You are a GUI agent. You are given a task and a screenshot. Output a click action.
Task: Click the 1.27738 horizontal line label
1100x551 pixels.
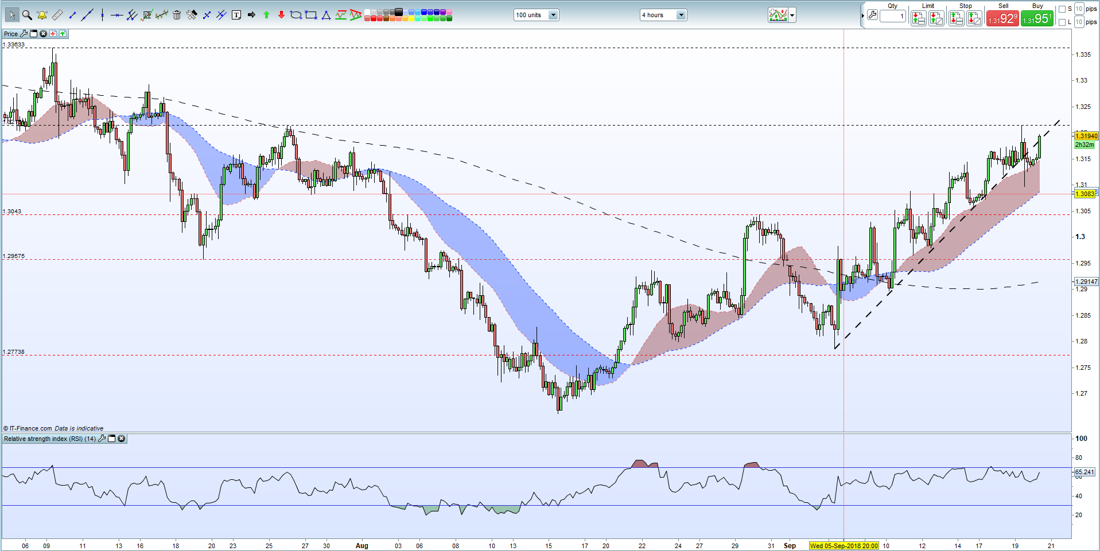pyautogui.click(x=14, y=352)
